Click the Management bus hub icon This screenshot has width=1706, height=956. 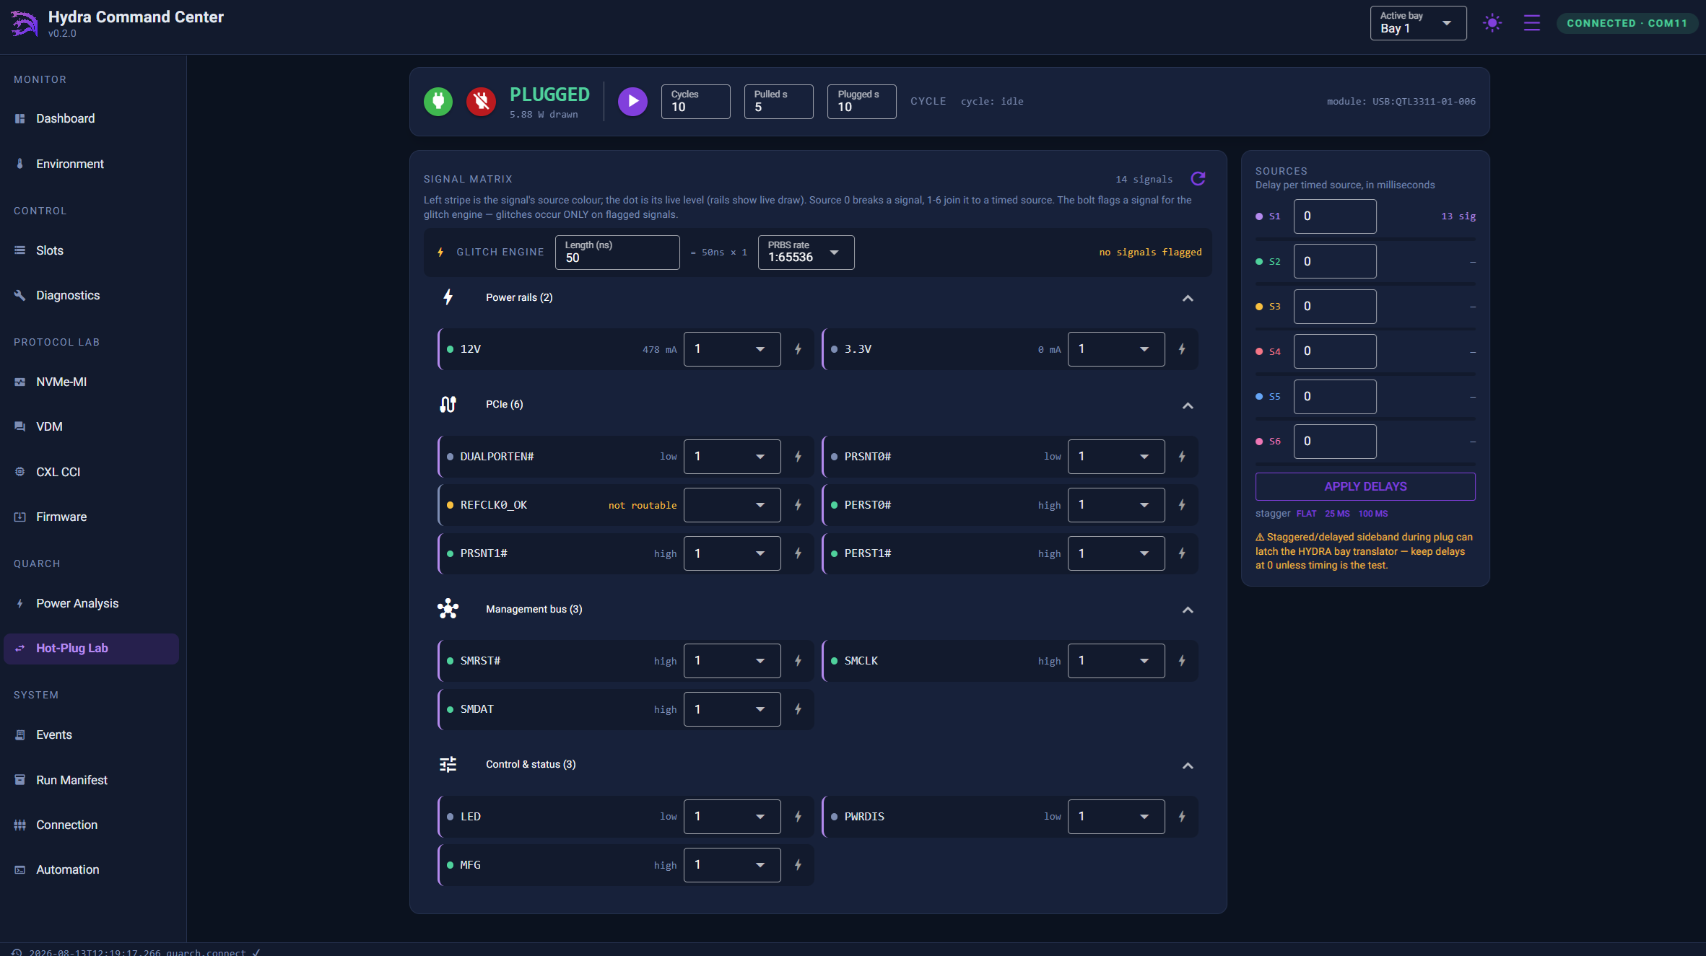448,609
